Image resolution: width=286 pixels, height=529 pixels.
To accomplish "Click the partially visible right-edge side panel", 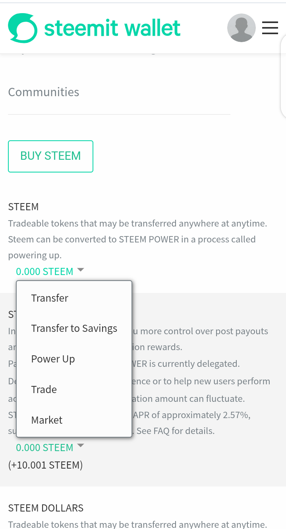I will tap(283, 76).
